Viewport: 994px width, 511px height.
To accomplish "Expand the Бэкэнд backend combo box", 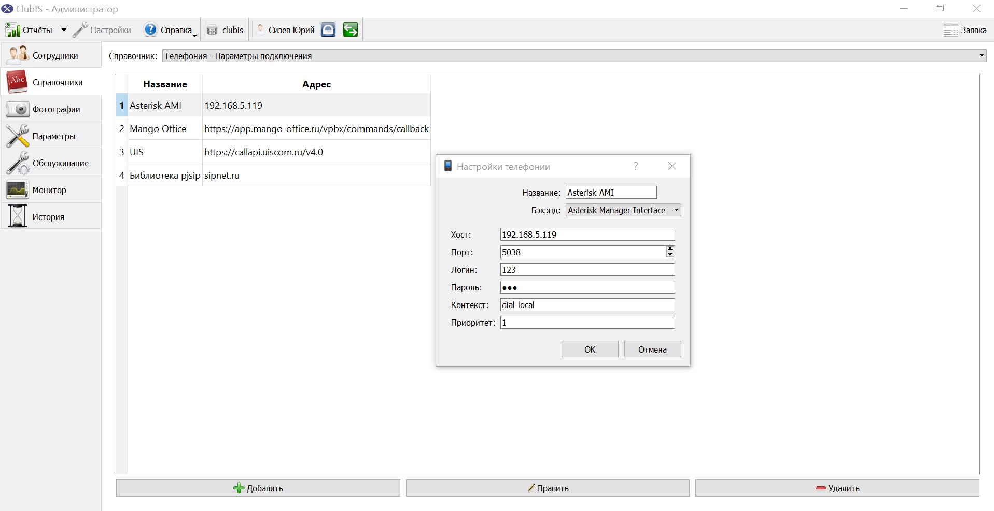I will click(x=623, y=210).
